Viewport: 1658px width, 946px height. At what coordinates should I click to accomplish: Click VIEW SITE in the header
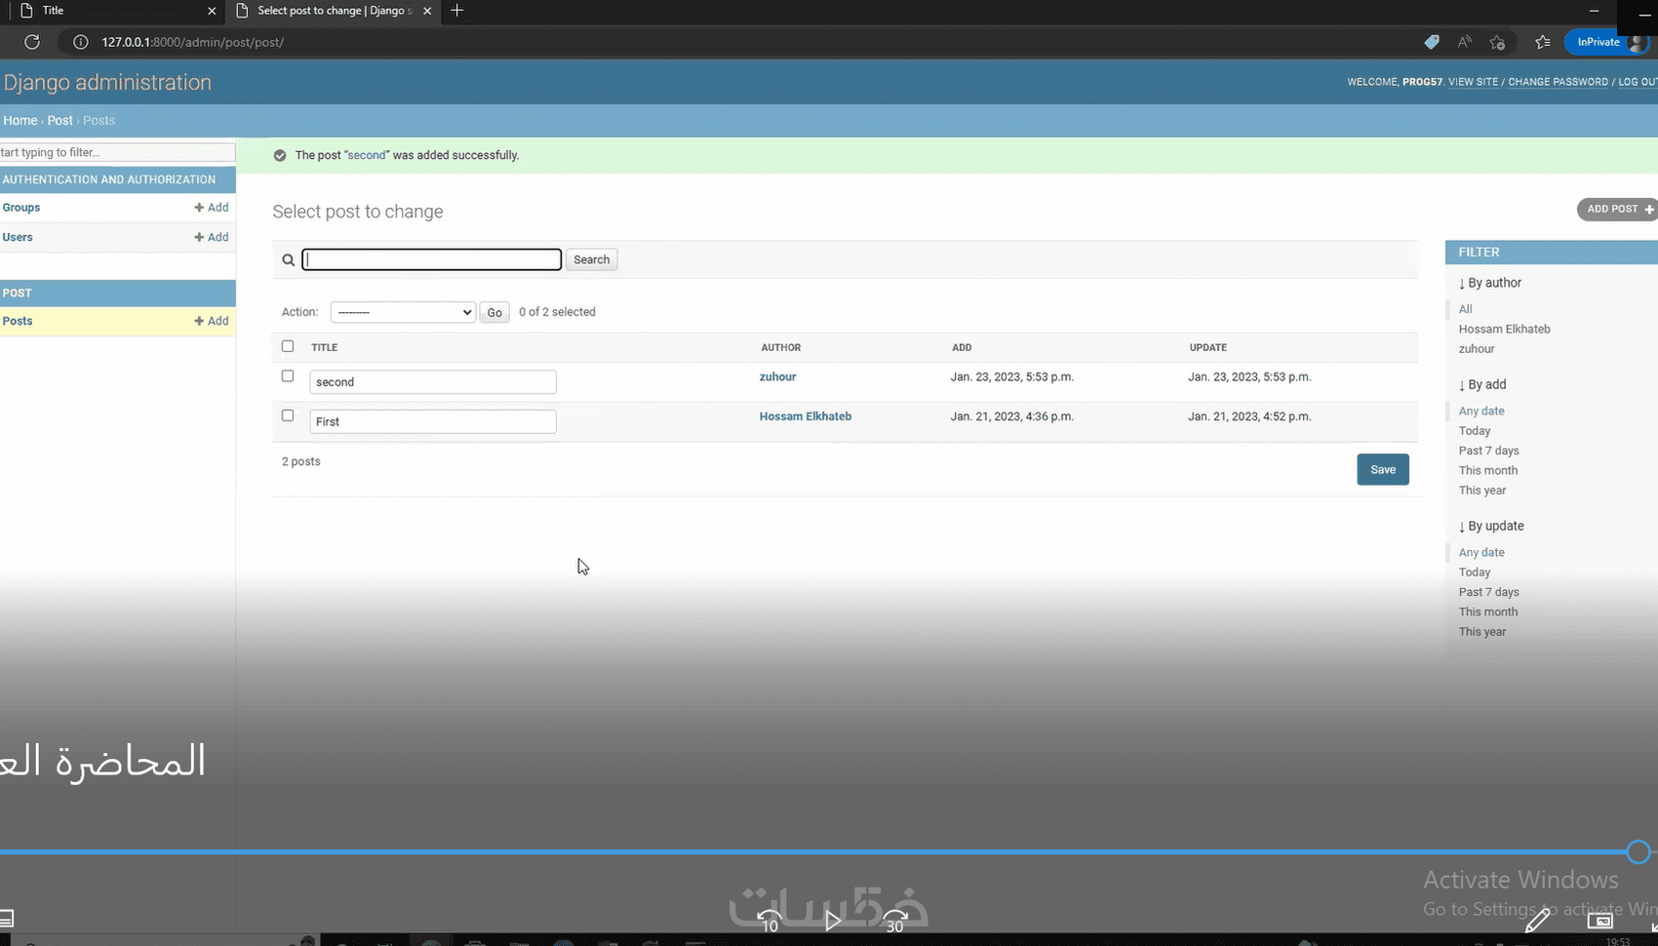tap(1473, 82)
